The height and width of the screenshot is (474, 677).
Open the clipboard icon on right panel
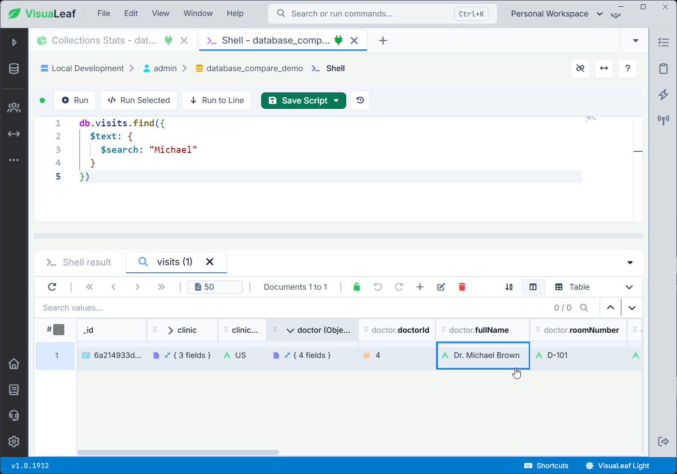point(663,69)
